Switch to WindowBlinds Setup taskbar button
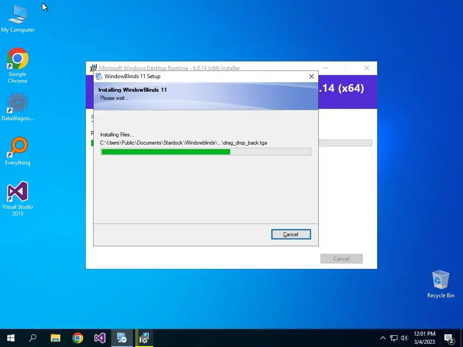 (x=122, y=338)
